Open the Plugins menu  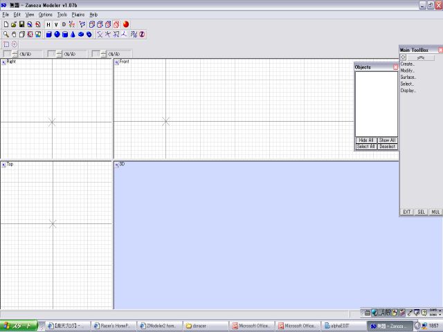tap(78, 15)
